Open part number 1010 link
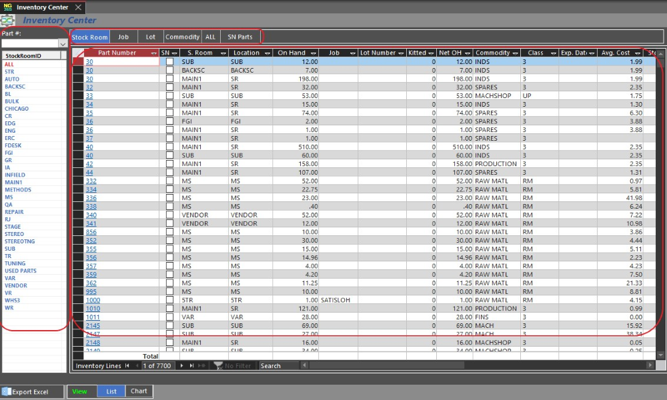The width and height of the screenshot is (667, 400). [x=92, y=309]
